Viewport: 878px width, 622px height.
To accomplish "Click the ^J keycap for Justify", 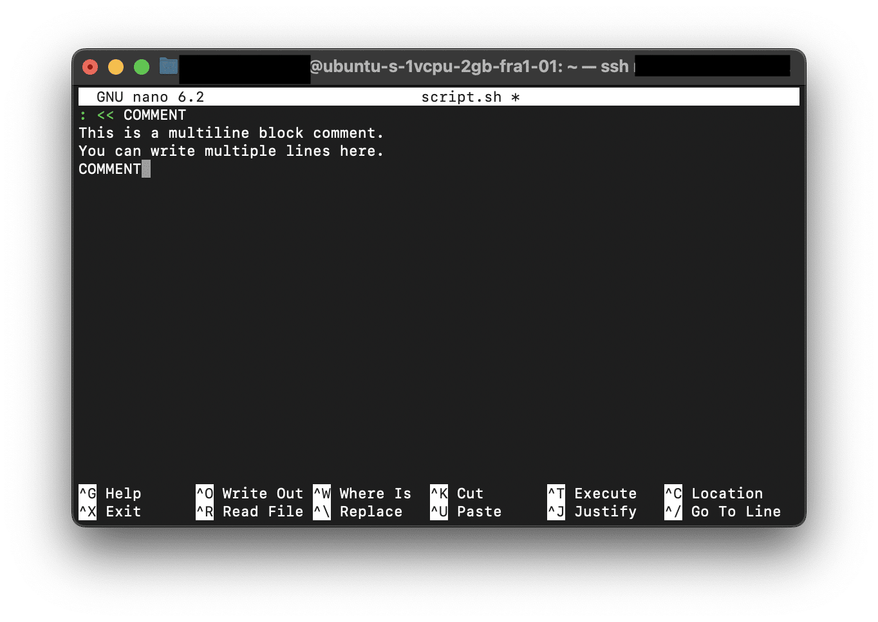I will pos(555,511).
